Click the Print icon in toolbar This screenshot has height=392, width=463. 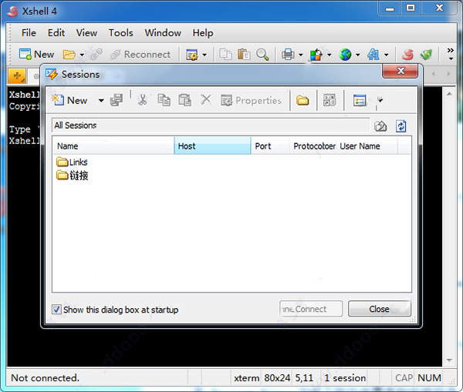[288, 55]
